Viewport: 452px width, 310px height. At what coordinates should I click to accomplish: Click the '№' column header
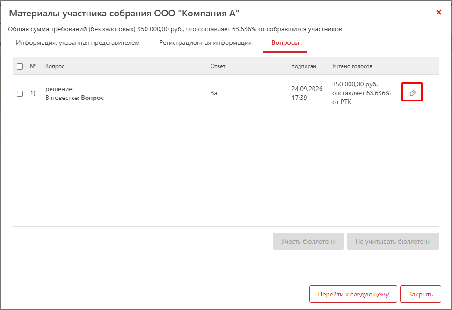click(x=33, y=66)
